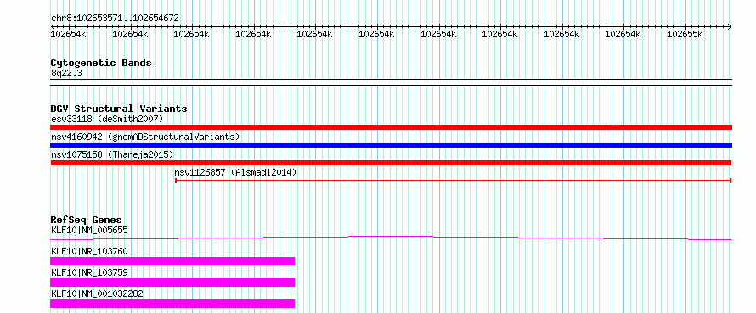Click the thin red nsv1126857 variant line
756x313 pixels.
[x=454, y=181]
